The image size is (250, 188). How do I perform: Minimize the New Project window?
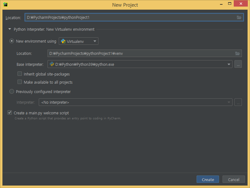pos(221,4)
